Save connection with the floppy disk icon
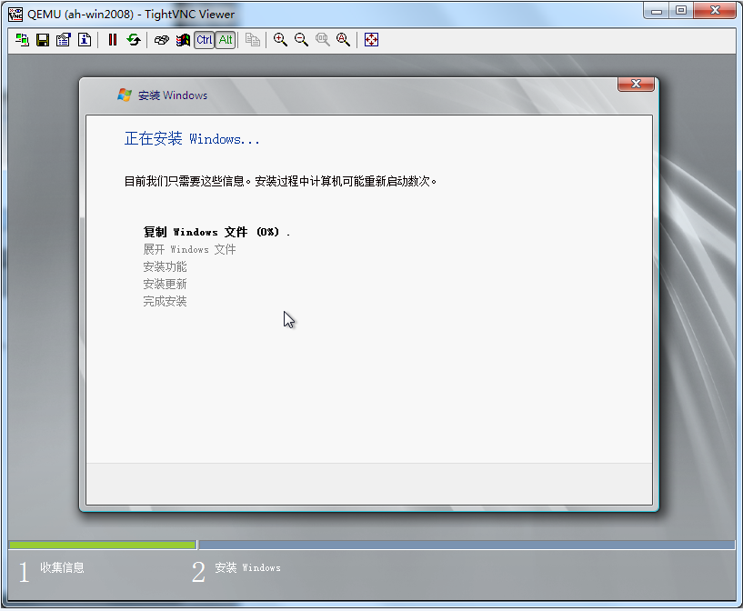 43,40
